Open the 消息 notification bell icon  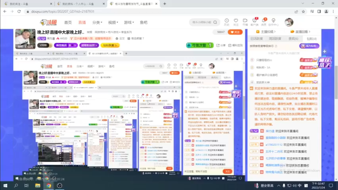click(264, 20)
